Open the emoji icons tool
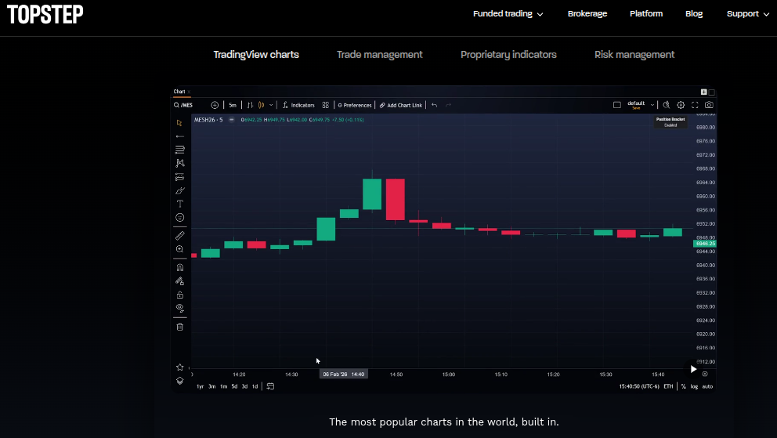Image resolution: width=777 pixels, height=438 pixels. pos(180,218)
